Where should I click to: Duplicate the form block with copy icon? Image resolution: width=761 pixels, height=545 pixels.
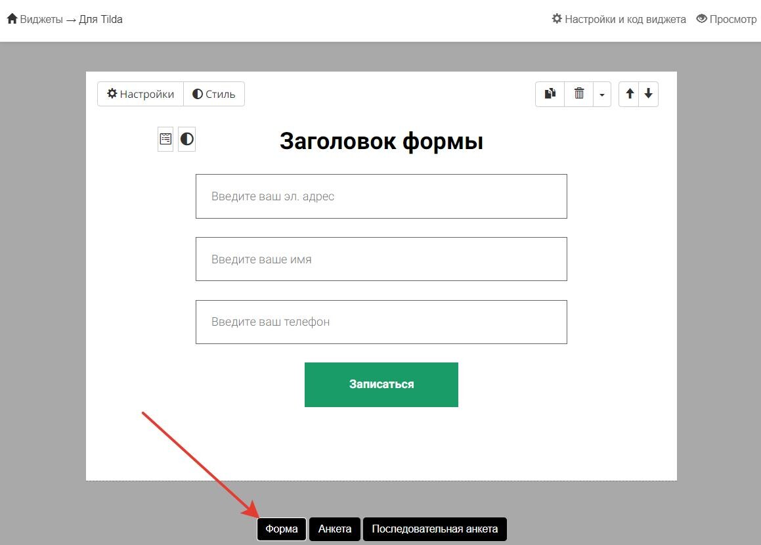point(550,94)
